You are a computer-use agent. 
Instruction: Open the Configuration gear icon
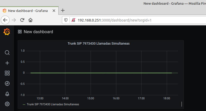point(7,104)
